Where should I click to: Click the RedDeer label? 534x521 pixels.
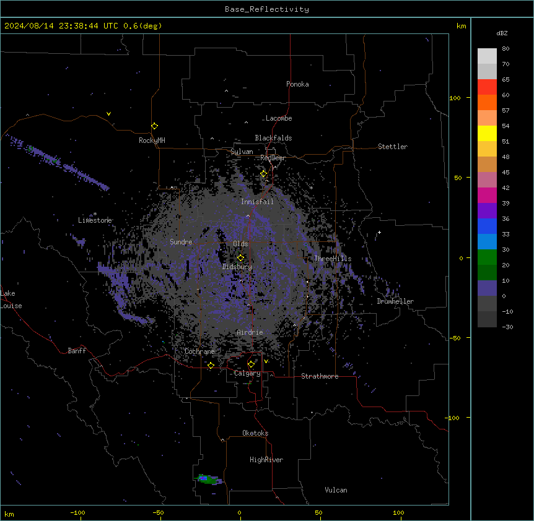click(x=273, y=158)
